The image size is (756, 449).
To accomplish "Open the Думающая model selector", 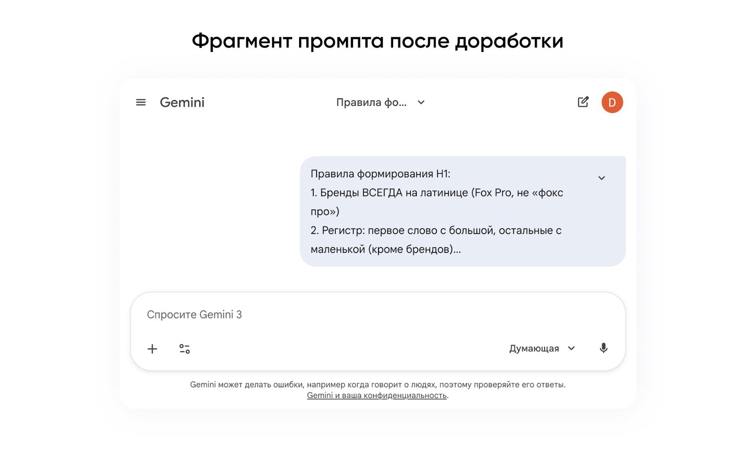I will coord(541,348).
